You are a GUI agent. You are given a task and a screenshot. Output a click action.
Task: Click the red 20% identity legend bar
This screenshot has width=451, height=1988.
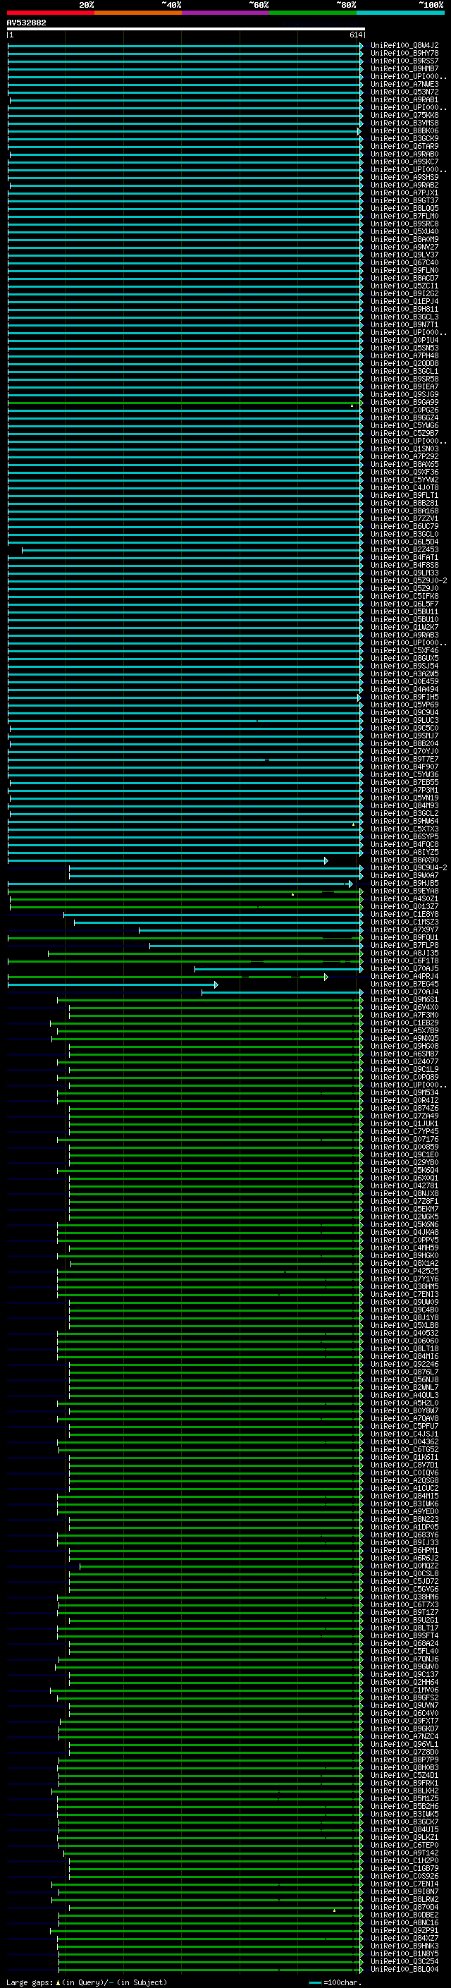click(x=51, y=13)
